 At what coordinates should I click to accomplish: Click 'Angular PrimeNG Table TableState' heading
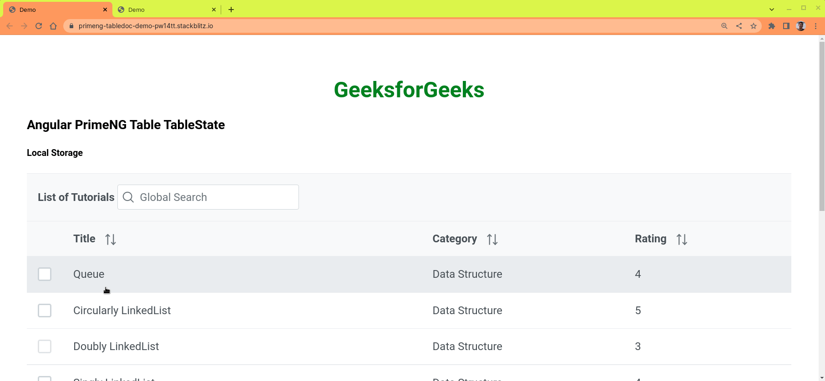pos(126,125)
